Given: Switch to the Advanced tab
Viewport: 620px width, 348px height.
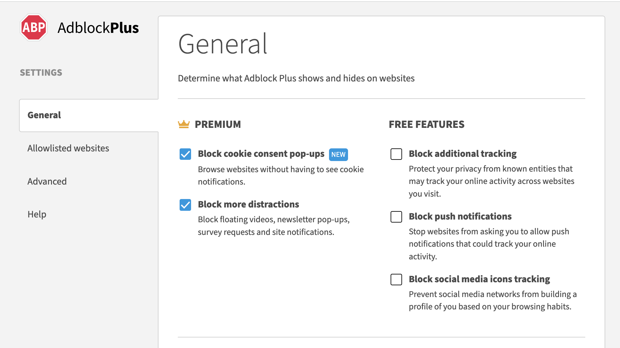Looking at the screenshot, I should [x=47, y=182].
